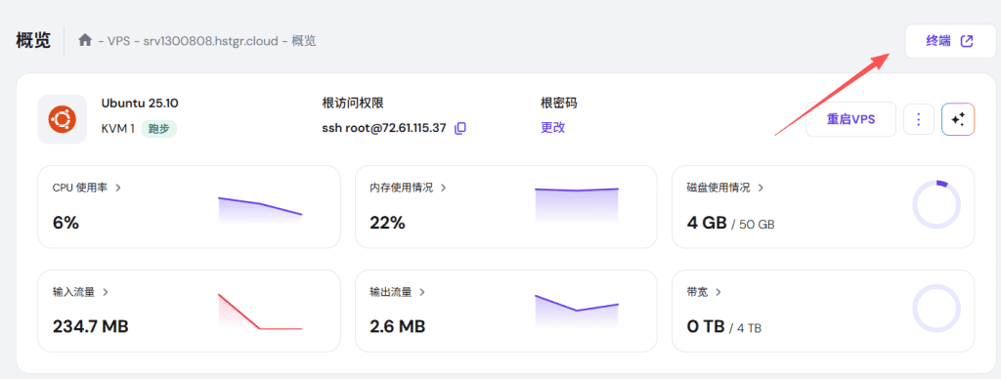Expand 输出流量 details chevron

422,292
